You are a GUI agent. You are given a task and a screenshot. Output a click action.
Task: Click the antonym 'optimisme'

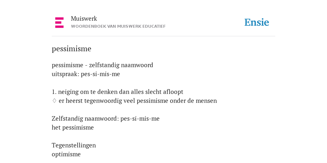click(x=66, y=154)
